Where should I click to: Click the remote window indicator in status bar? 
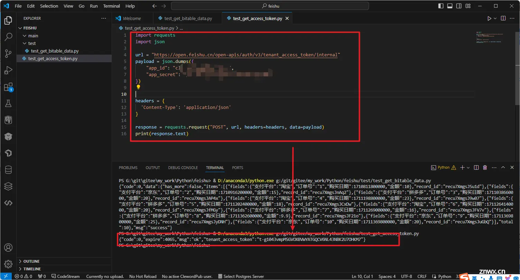[6, 276]
